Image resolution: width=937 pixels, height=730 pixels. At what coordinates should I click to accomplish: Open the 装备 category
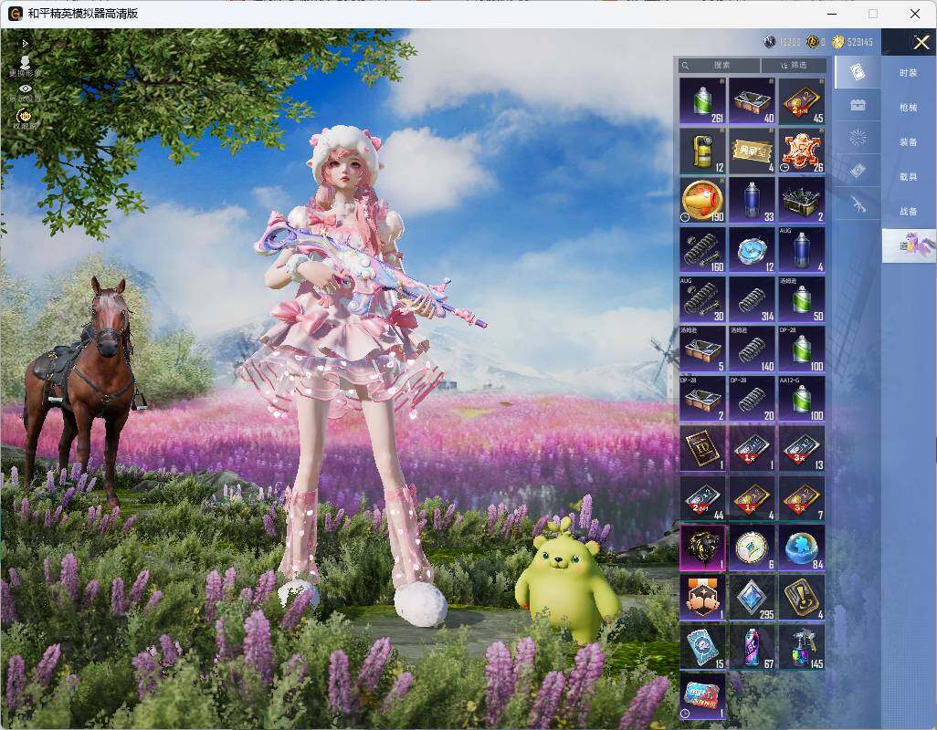coord(909,142)
